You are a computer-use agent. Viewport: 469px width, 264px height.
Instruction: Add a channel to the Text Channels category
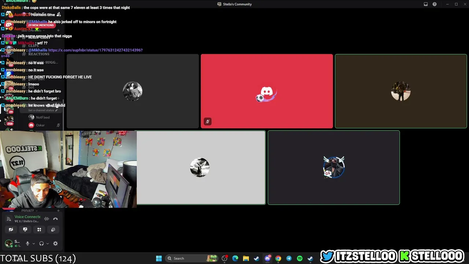pyautogui.click(x=58, y=30)
